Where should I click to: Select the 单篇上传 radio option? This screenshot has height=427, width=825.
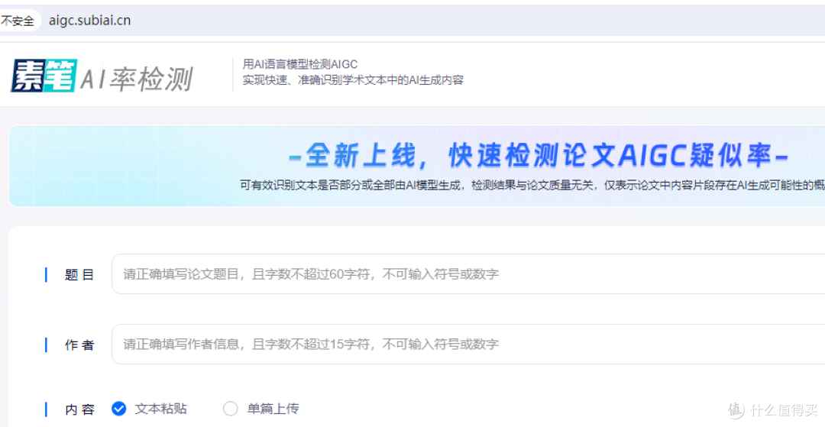click(x=261, y=409)
